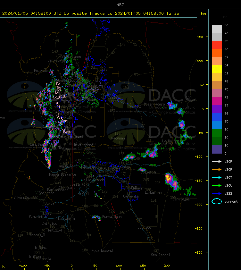Viewport: 241px width, 270px height.
Task: Click the 'VBCR' legend label
Action: (228, 169)
